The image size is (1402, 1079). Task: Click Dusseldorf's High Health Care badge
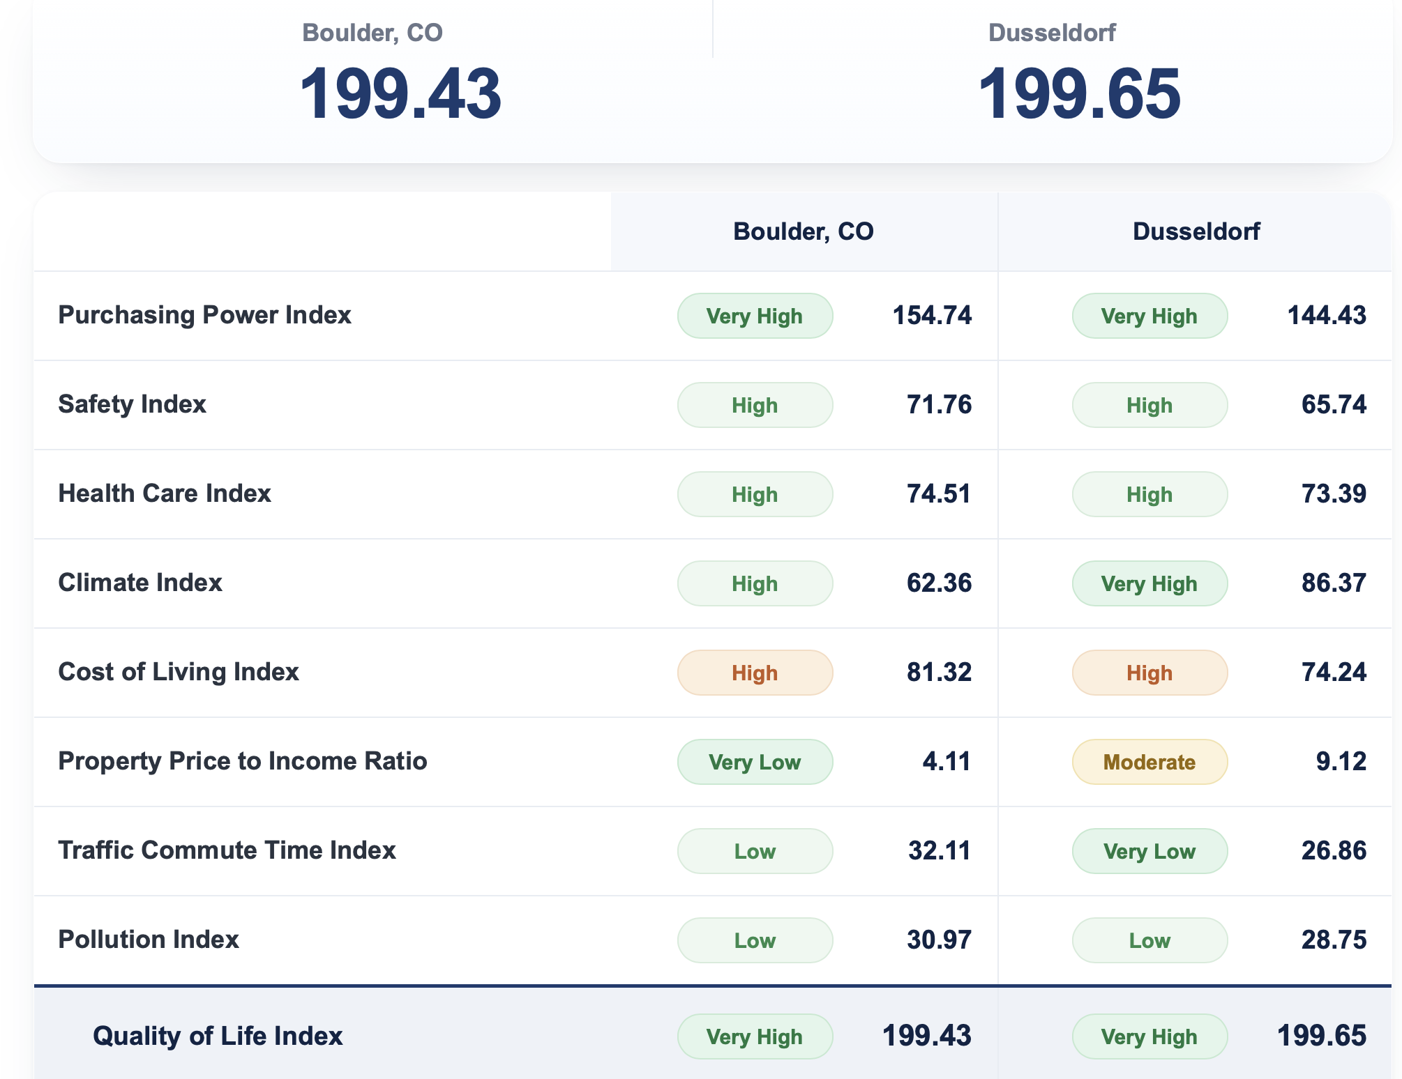[x=1150, y=494]
